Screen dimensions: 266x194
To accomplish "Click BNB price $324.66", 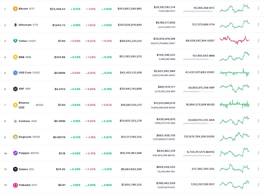I will pyautogui.click(x=60, y=57).
